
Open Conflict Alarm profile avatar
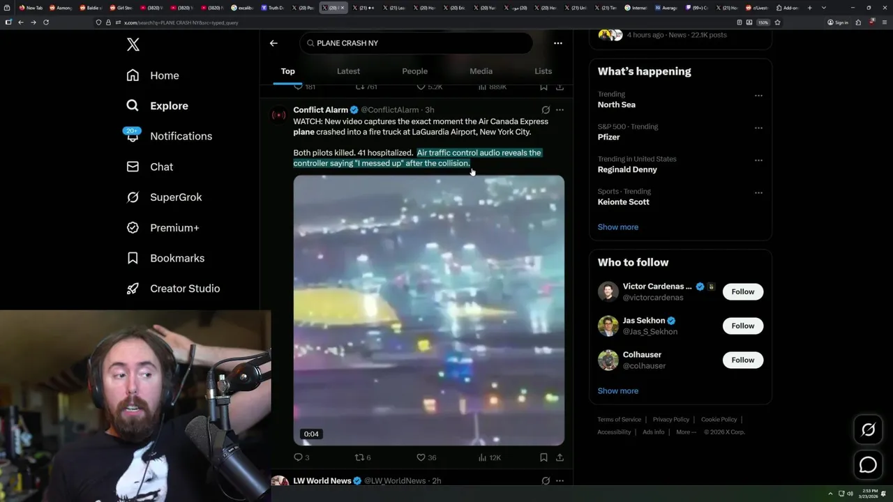click(279, 115)
